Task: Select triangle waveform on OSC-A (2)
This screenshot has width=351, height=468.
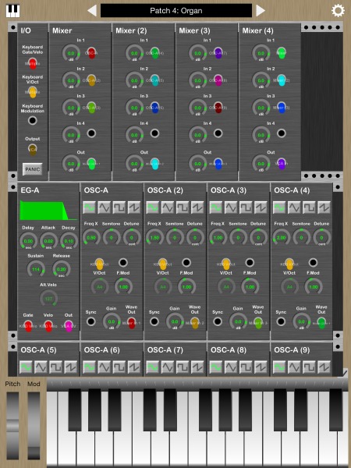Action: pyautogui.click(x=168, y=207)
